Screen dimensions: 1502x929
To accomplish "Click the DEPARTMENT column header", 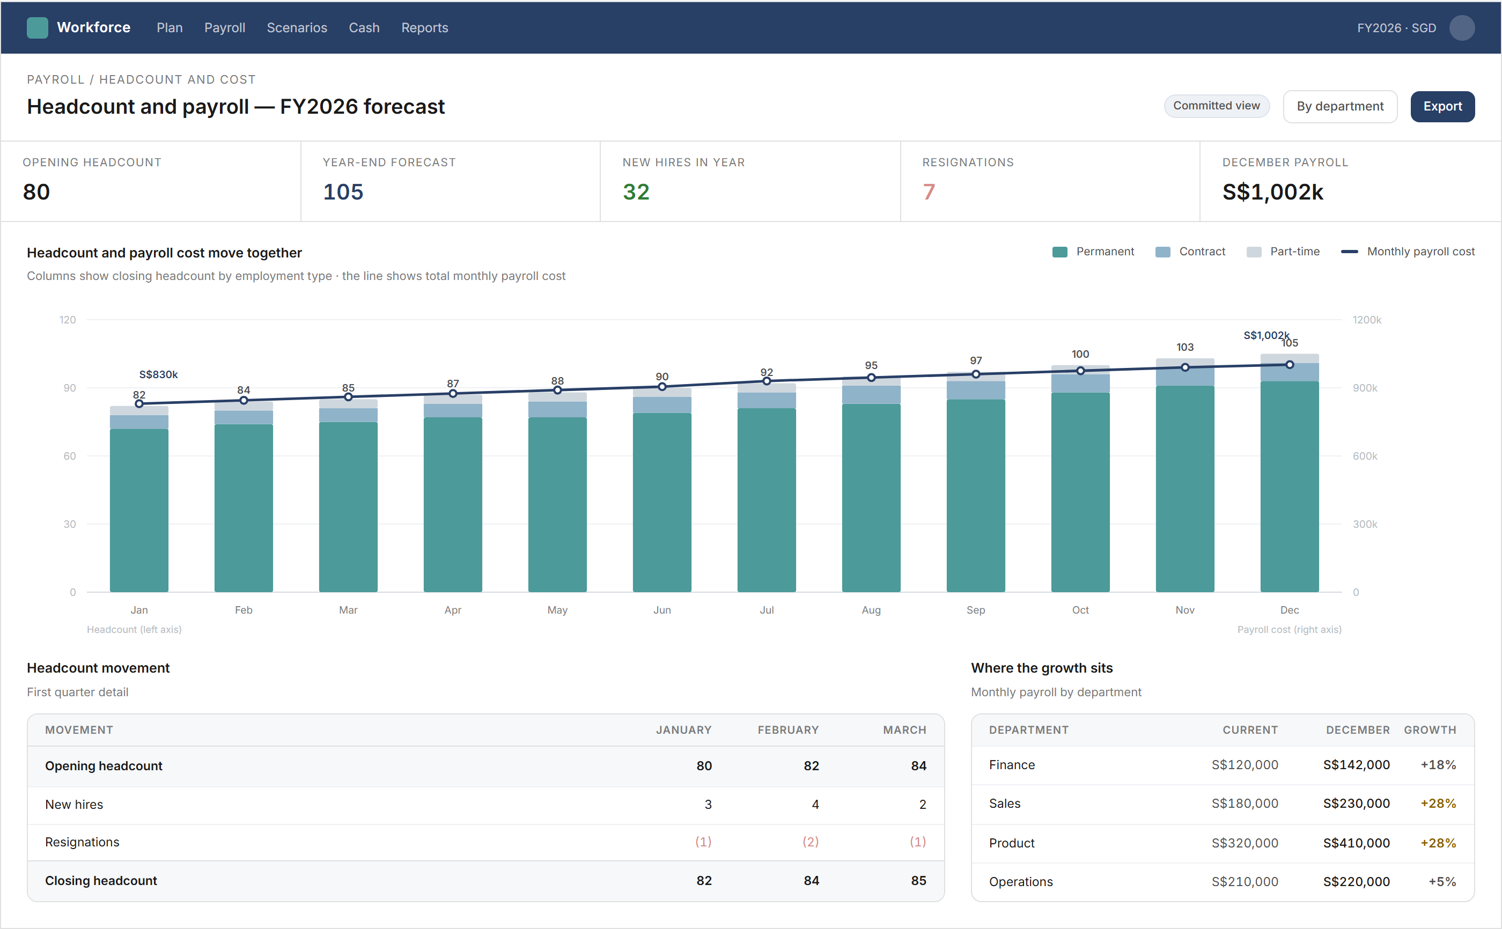I will [1028, 730].
